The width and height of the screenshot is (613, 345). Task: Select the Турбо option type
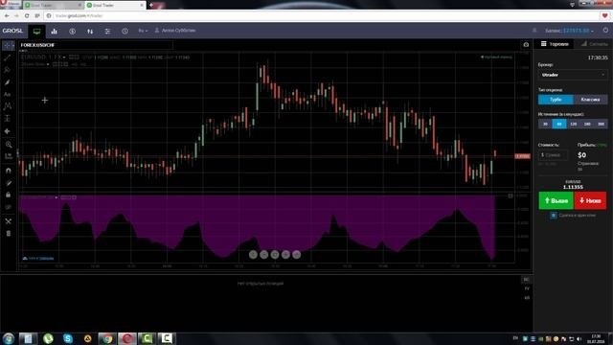pyautogui.click(x=556, y=100)
